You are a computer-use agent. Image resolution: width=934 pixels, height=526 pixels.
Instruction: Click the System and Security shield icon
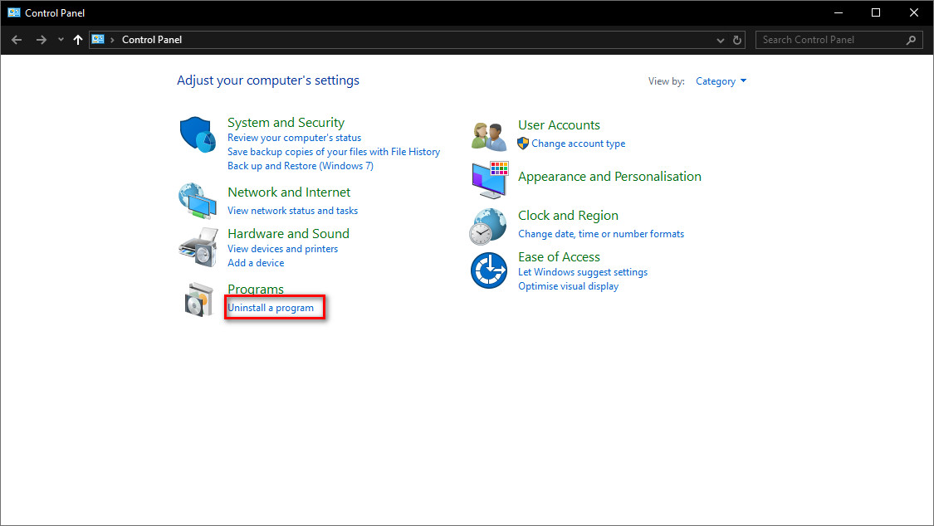[197, 134]
